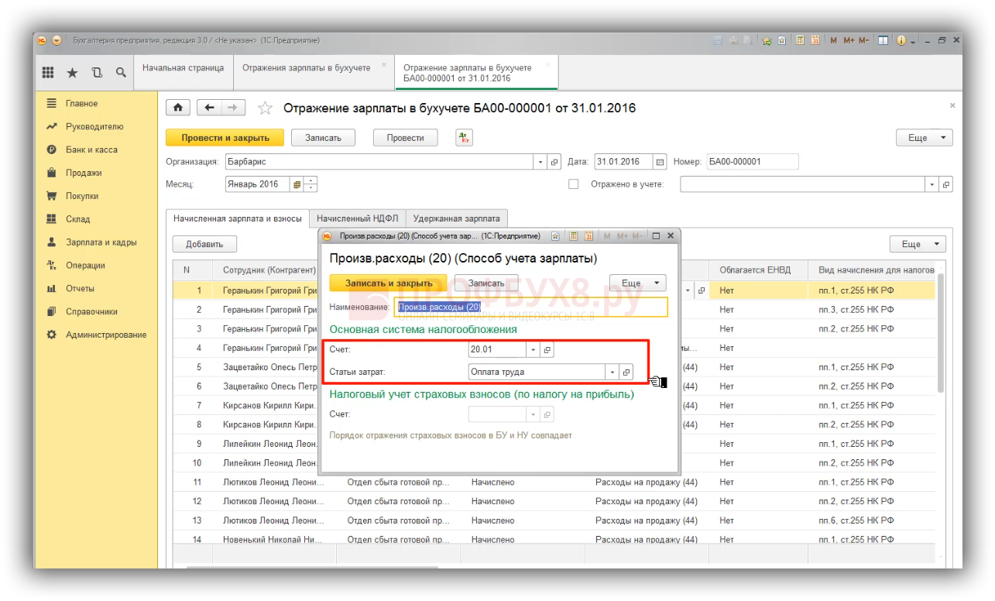Toggle the Отражено в учете checkbox
Screen dimensions: 995x601
(x=574, y=184)
